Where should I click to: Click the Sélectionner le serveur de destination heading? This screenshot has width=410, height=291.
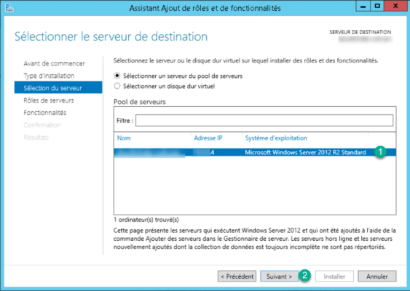(111, 36)
